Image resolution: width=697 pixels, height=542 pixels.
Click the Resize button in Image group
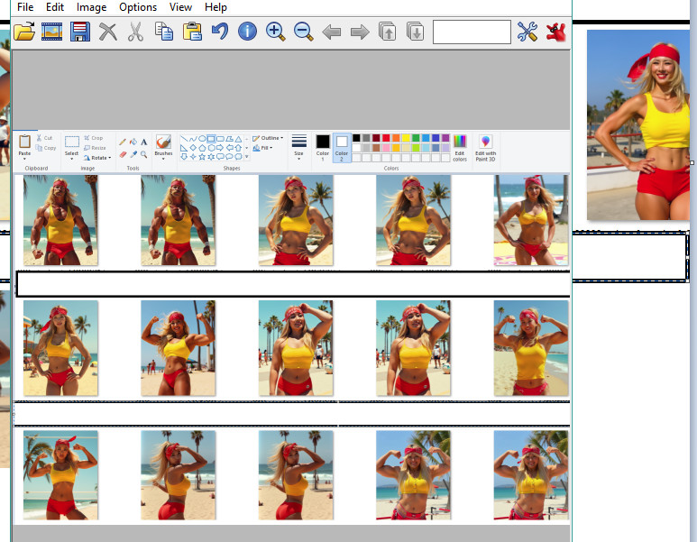pyautogui.click(x=95, y=148)
